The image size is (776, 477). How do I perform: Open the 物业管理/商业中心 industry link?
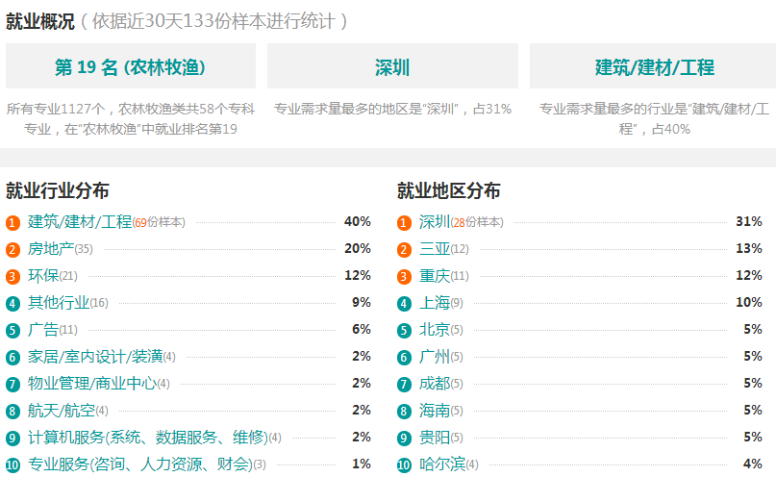pyautogui.click(x=92, y=383)
